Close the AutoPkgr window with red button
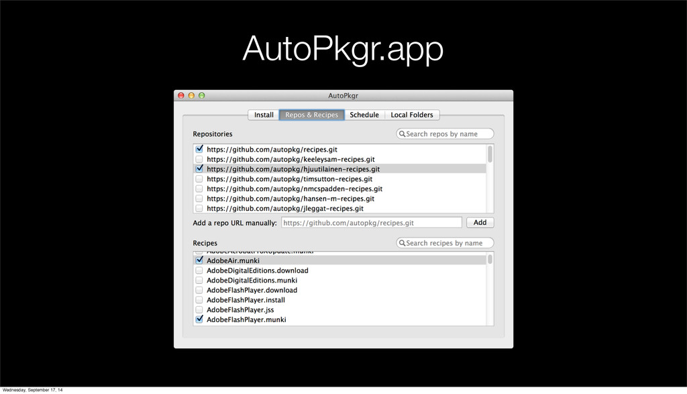Screen dimensions: 687x394 point(181,95)
